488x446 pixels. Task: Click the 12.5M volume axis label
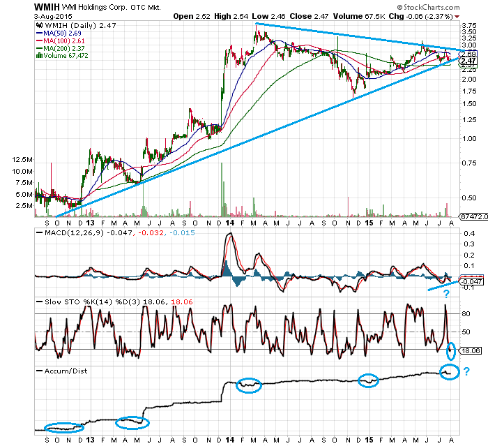22,160
